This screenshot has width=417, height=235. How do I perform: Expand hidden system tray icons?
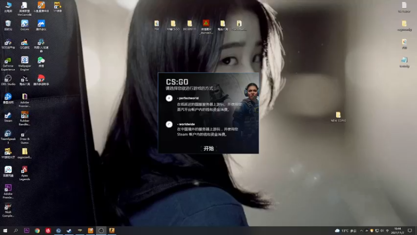[x=361, y=231]
